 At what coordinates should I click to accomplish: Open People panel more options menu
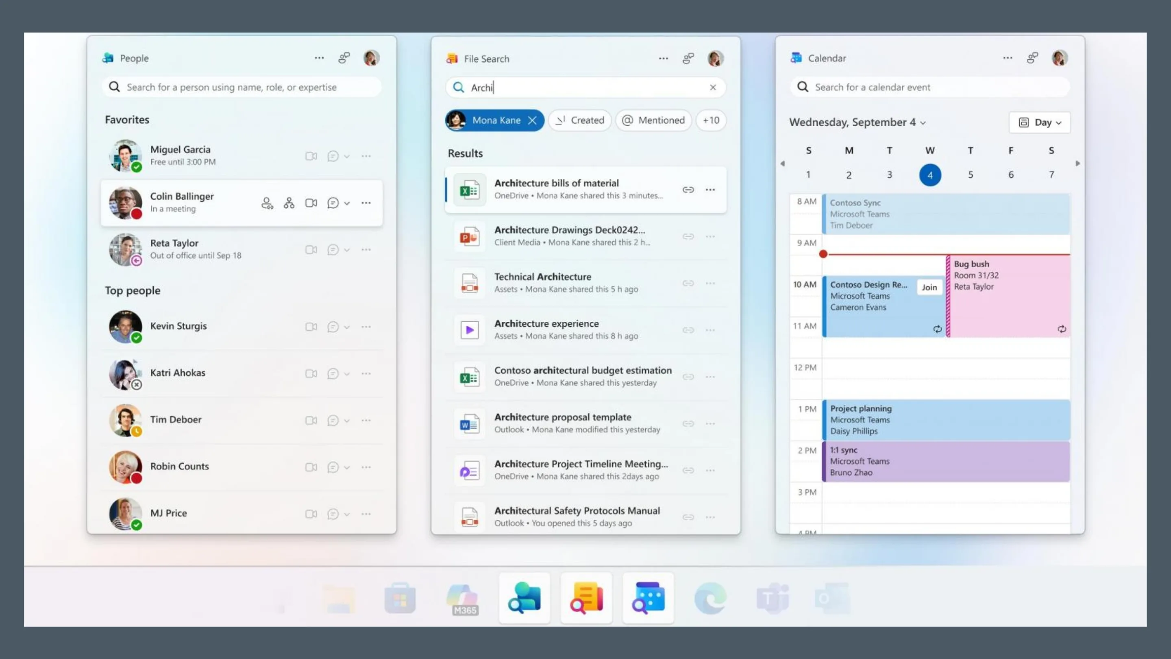tap(319, 58)
